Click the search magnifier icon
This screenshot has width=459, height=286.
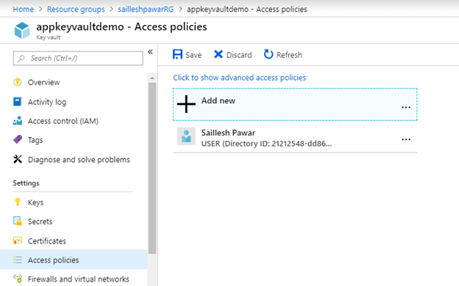click(x=21, y=59)
